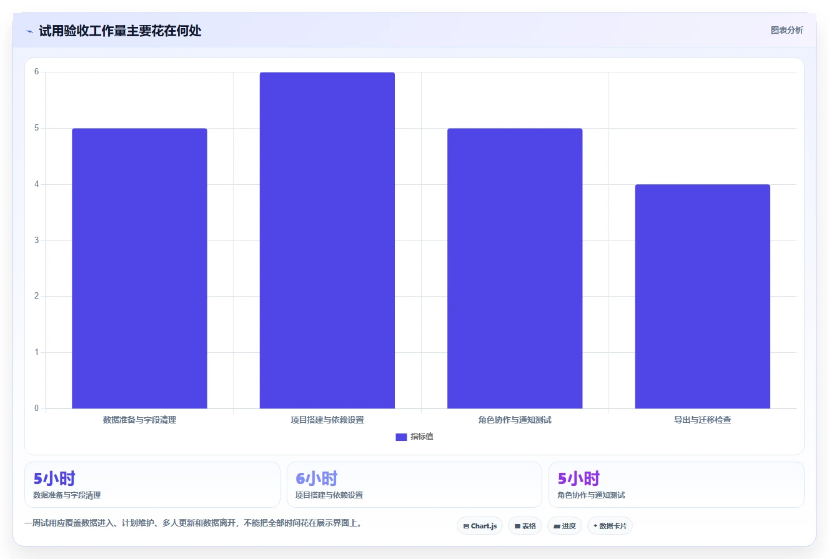The image size is (829, 559).
Task: Click axis label 角色协作与通知测试
Action: tap(515, 420)
